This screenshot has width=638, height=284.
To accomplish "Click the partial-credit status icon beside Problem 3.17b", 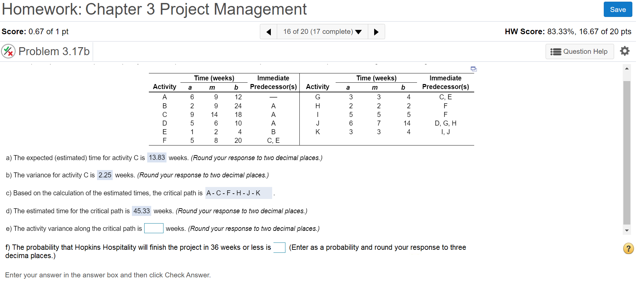I will 8,51.
